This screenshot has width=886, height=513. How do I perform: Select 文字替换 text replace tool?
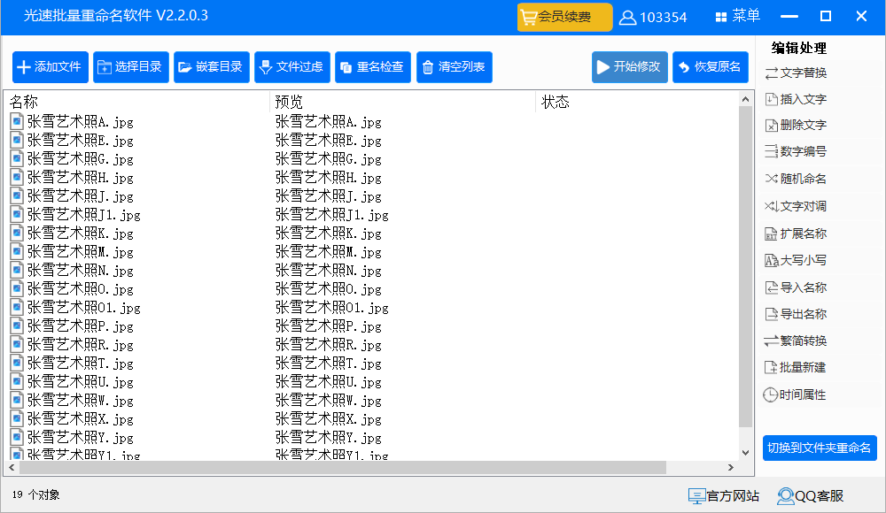[x=796, y=73]
